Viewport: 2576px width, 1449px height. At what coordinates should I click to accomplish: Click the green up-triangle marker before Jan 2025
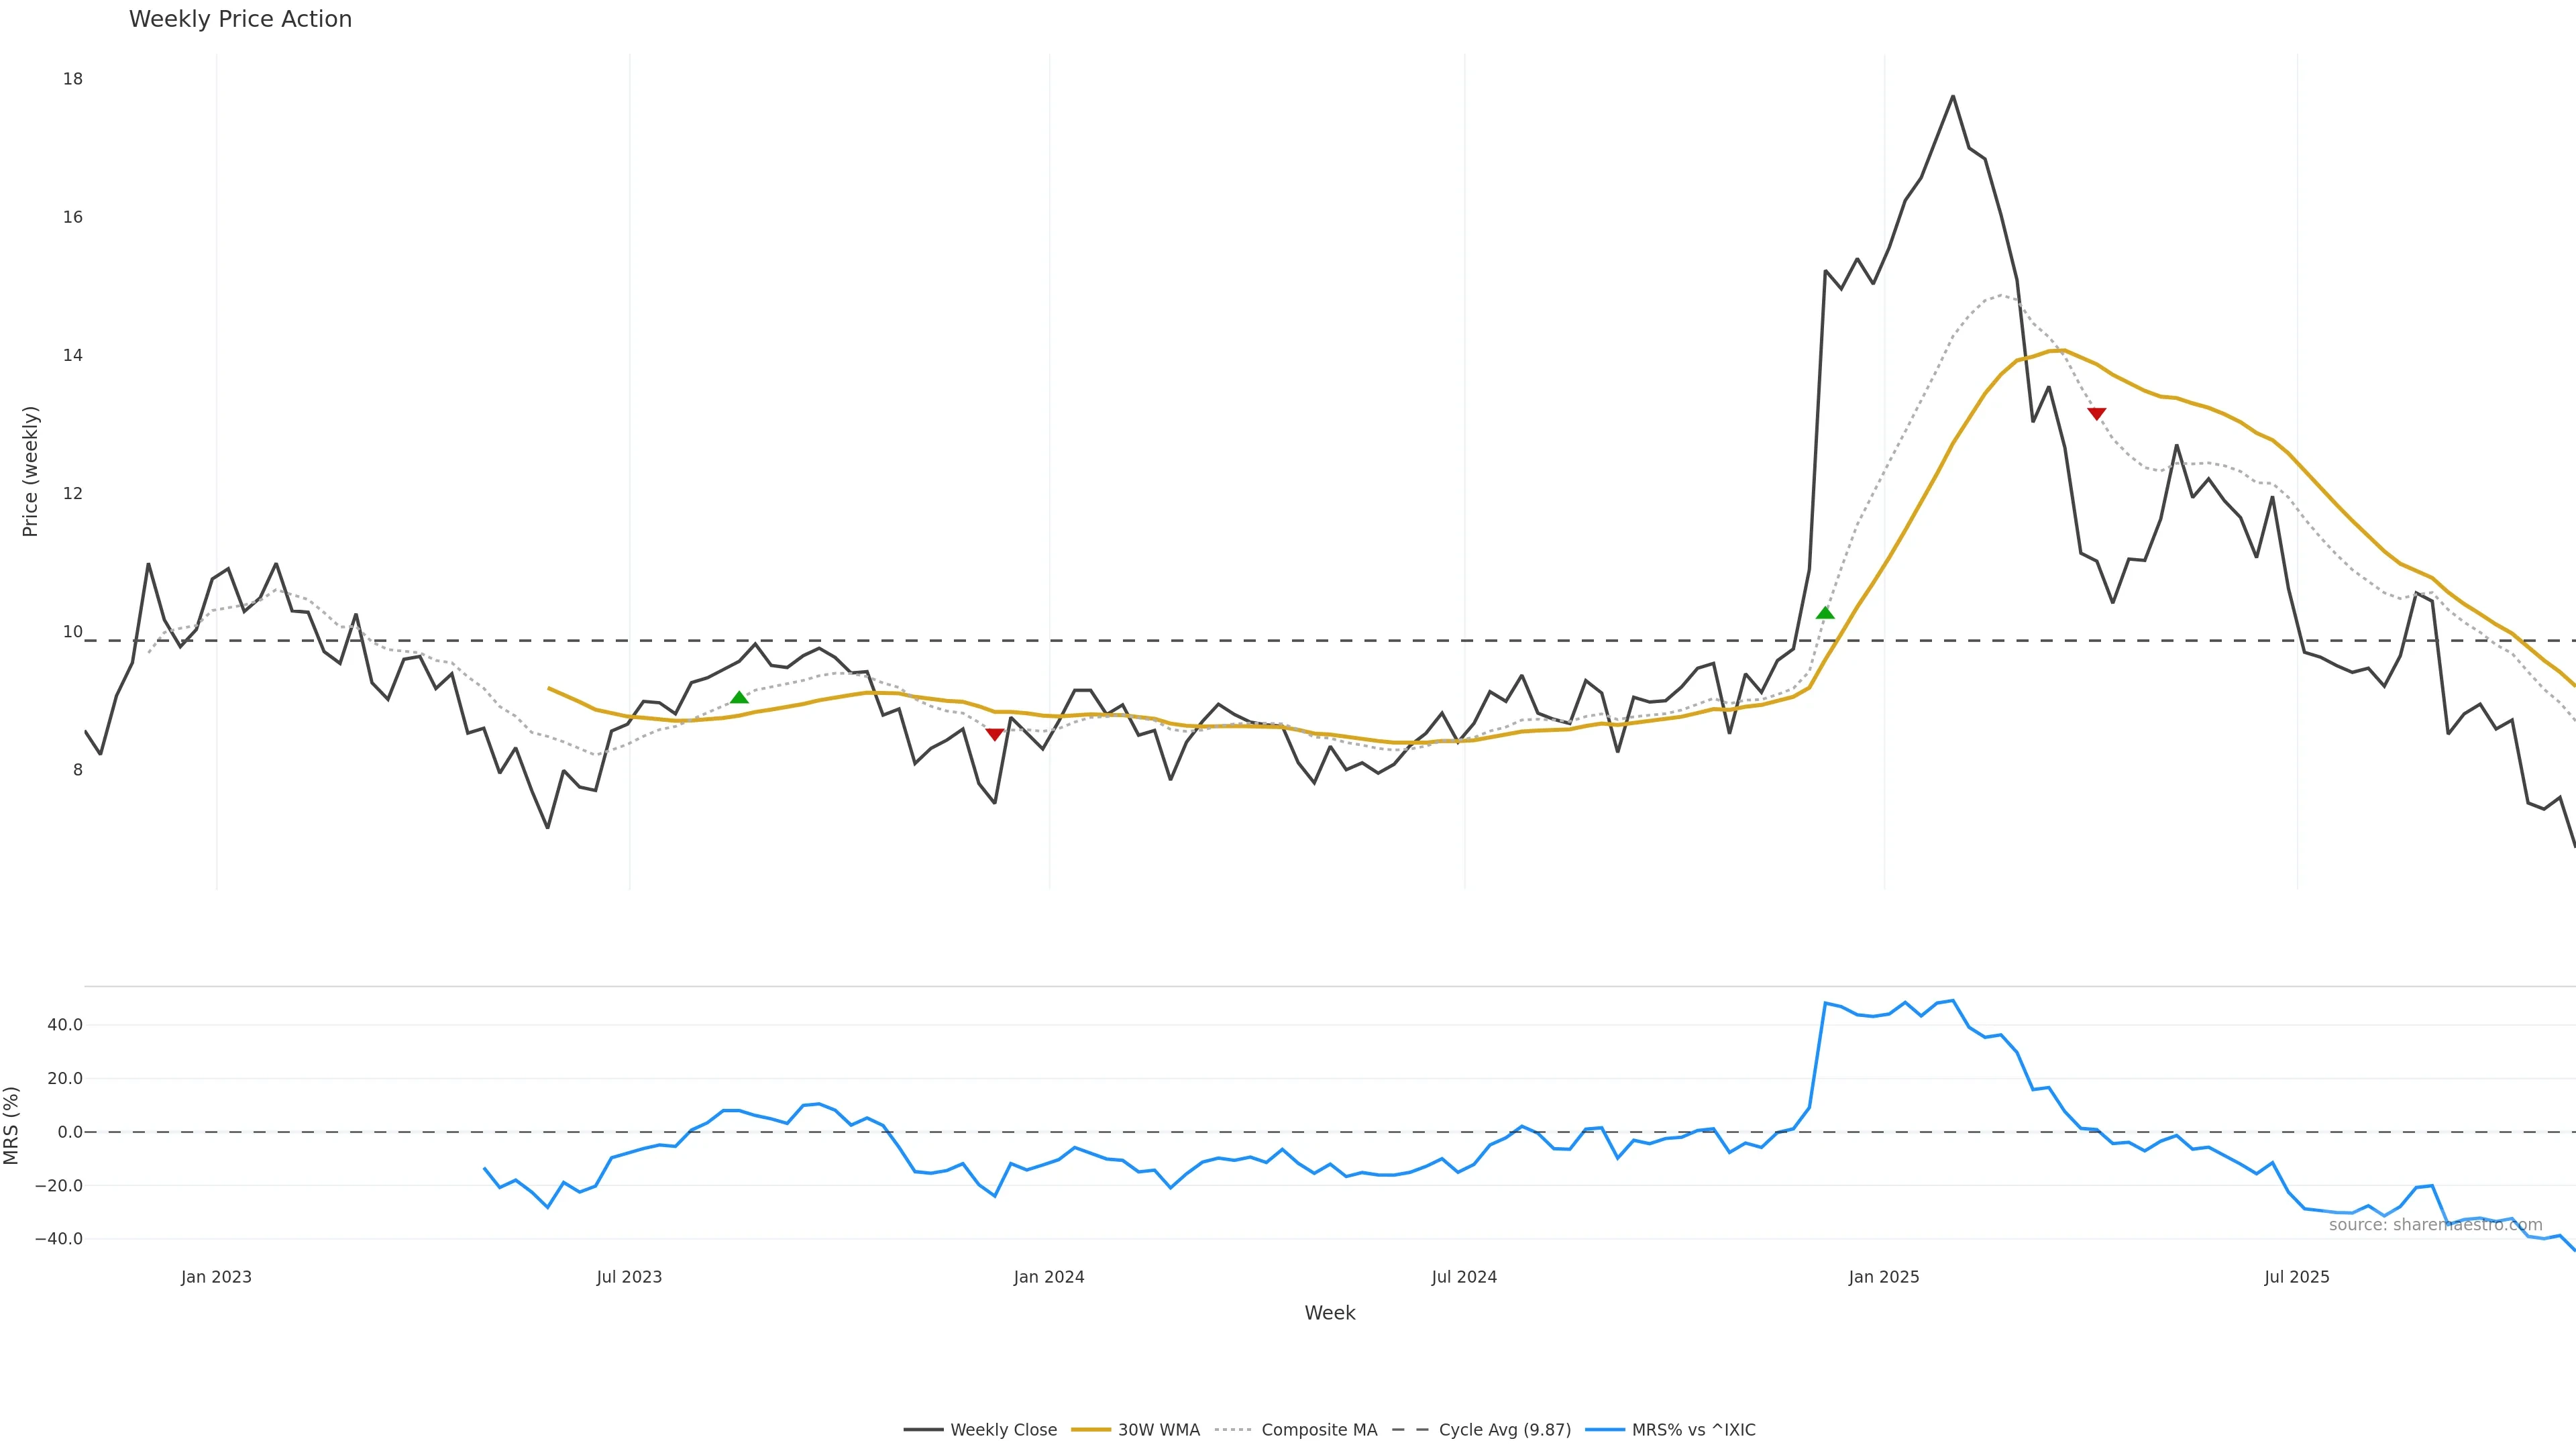pyautogui.click(x=1825, y=612)
